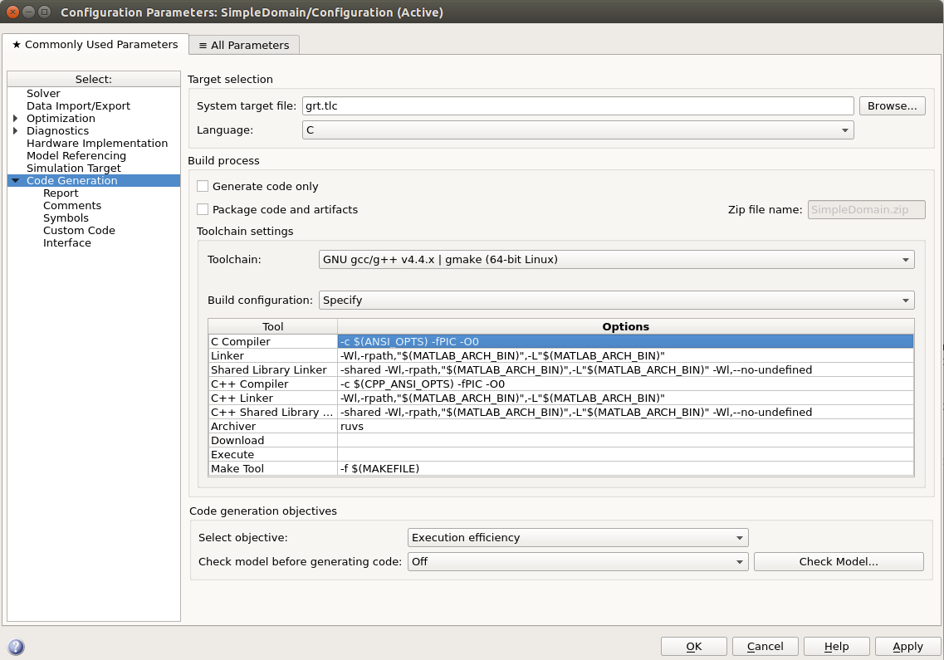Click Browse for system target file
Screen dimensions: 944x660
892,105
